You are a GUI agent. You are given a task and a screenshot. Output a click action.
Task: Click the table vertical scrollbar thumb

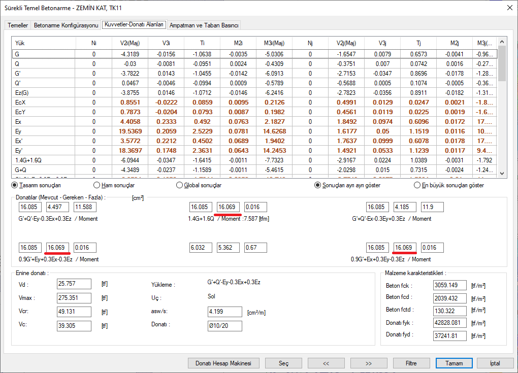coord(502,63)
